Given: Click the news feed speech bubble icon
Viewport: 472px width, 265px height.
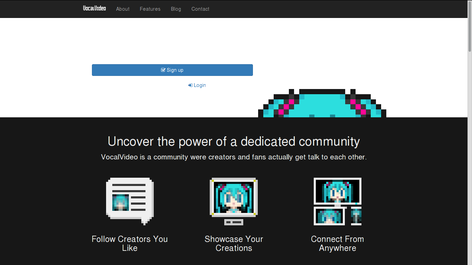Looking at the screenshot, I should tap(130, 202).
